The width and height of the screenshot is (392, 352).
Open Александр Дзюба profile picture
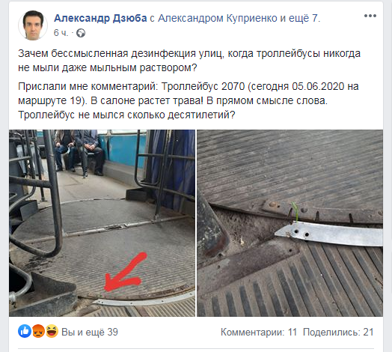[x=33, y=25]
